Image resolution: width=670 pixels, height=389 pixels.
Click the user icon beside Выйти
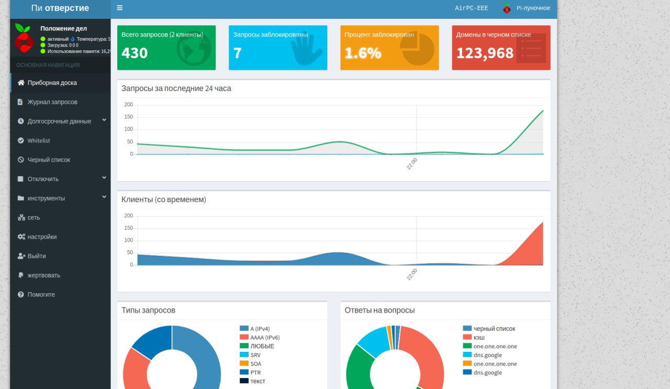[21, 256]
